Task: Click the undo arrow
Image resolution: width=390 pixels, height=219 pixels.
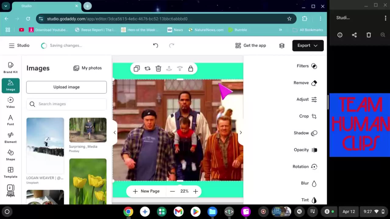Action: point(155,46)
